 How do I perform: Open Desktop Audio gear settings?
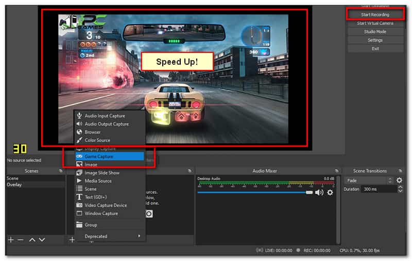[x=330, y=192]
